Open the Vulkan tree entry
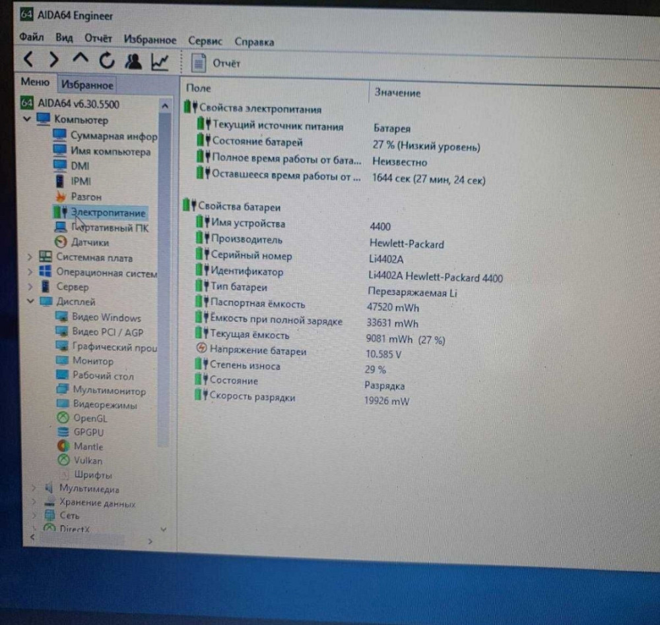The height and width of the screenshot is (625, 660). 88,460
